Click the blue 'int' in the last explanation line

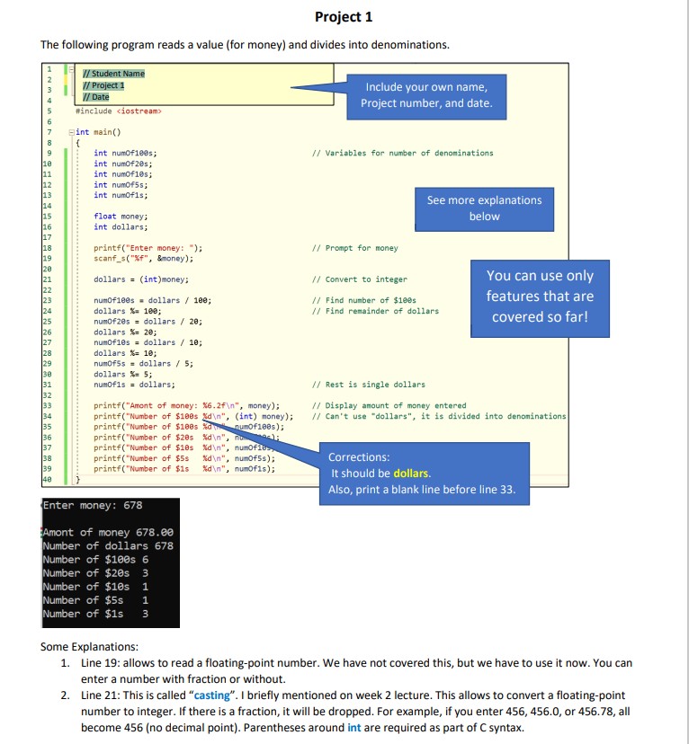click(x=354, y=728)
